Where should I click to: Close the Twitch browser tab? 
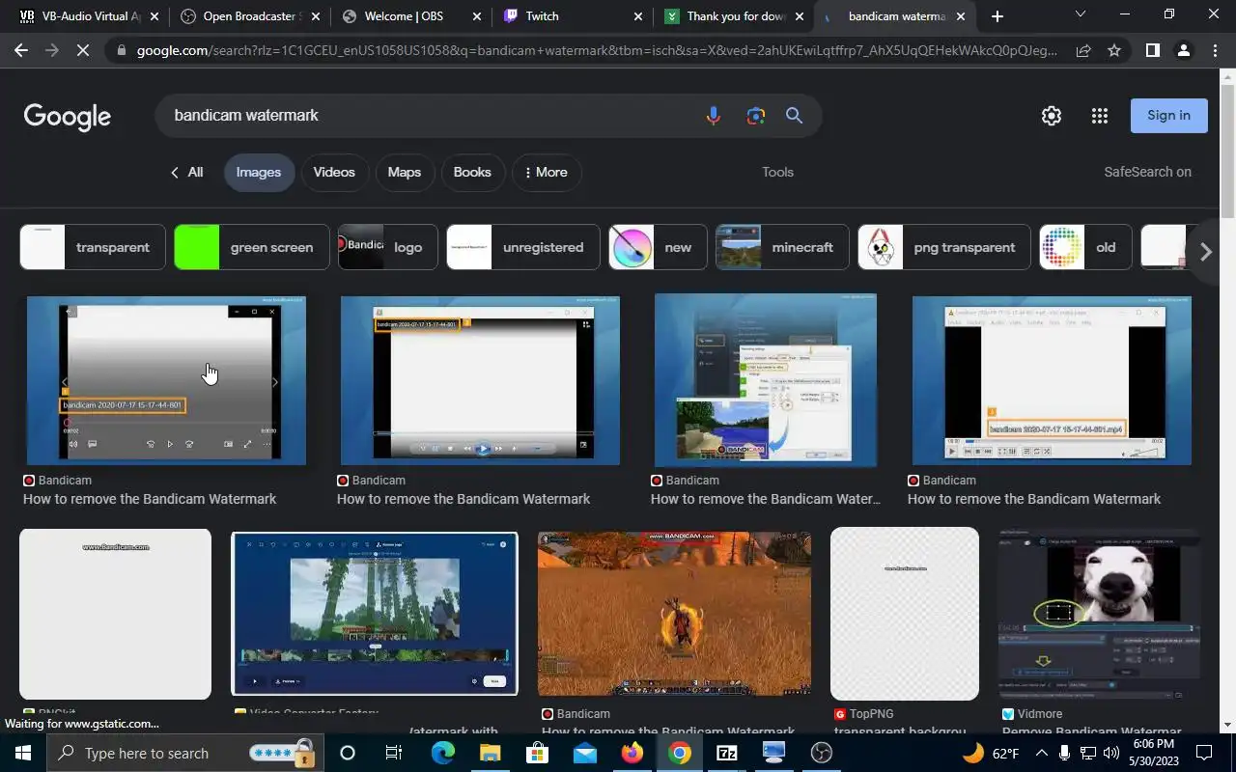[x=638, y=16]
